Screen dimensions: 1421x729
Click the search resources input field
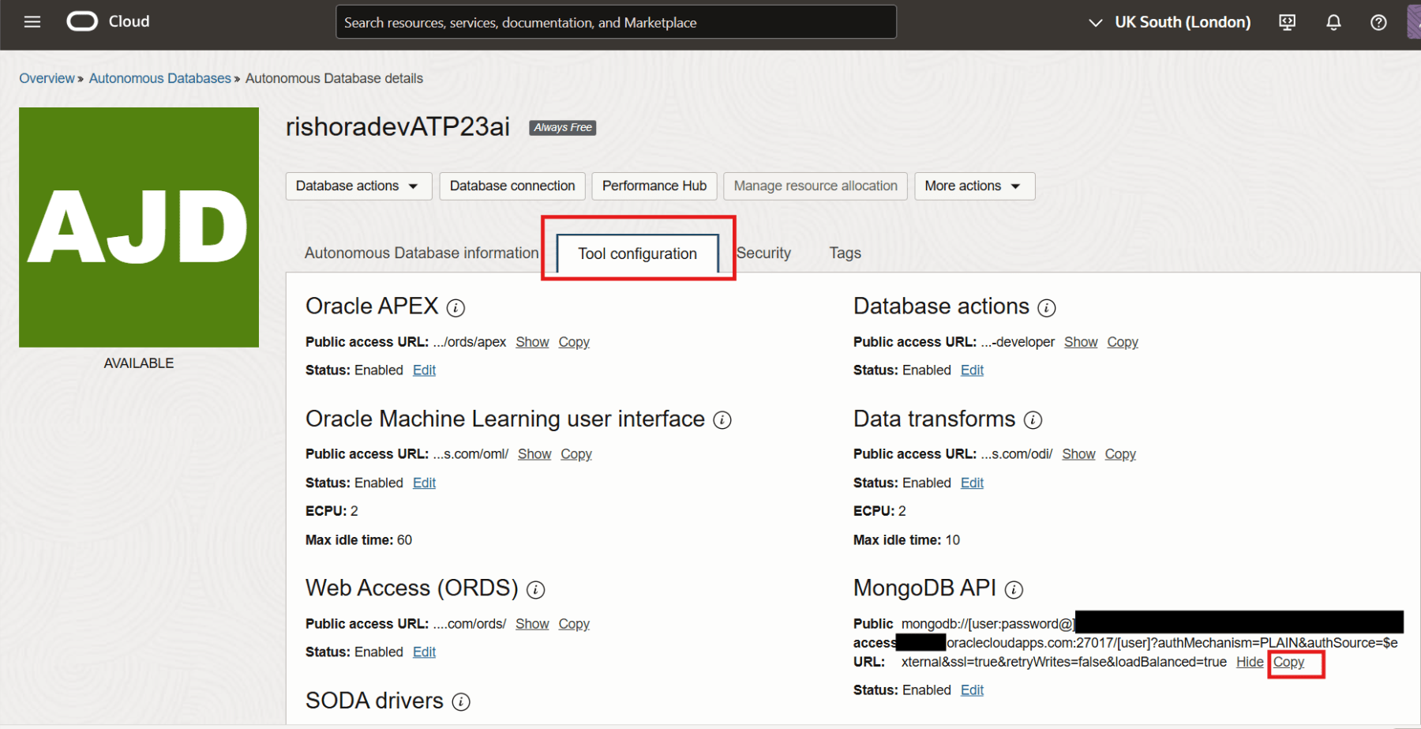pyautogui.click(x=616, y=22)
